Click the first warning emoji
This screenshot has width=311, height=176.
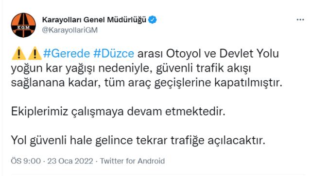click(18, 53)
